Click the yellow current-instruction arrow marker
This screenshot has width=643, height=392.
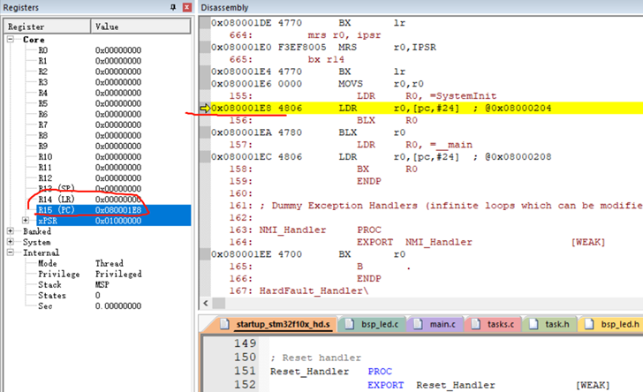click(x=205, y=109)
